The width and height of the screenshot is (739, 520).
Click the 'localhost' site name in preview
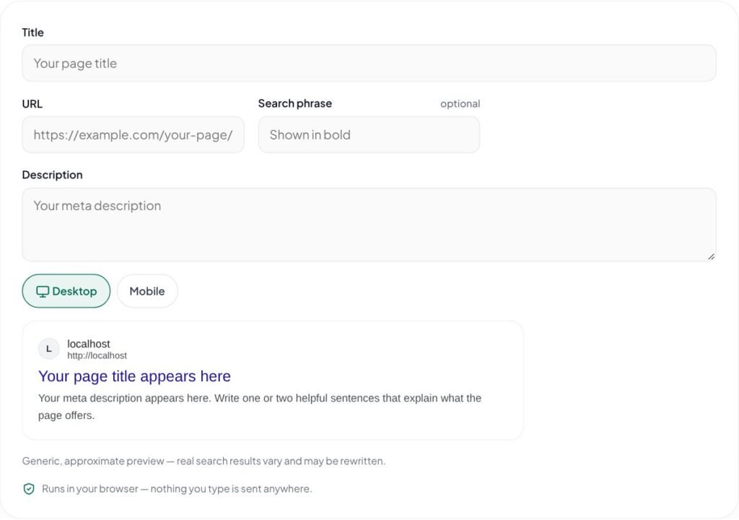(x=89, y=344)
